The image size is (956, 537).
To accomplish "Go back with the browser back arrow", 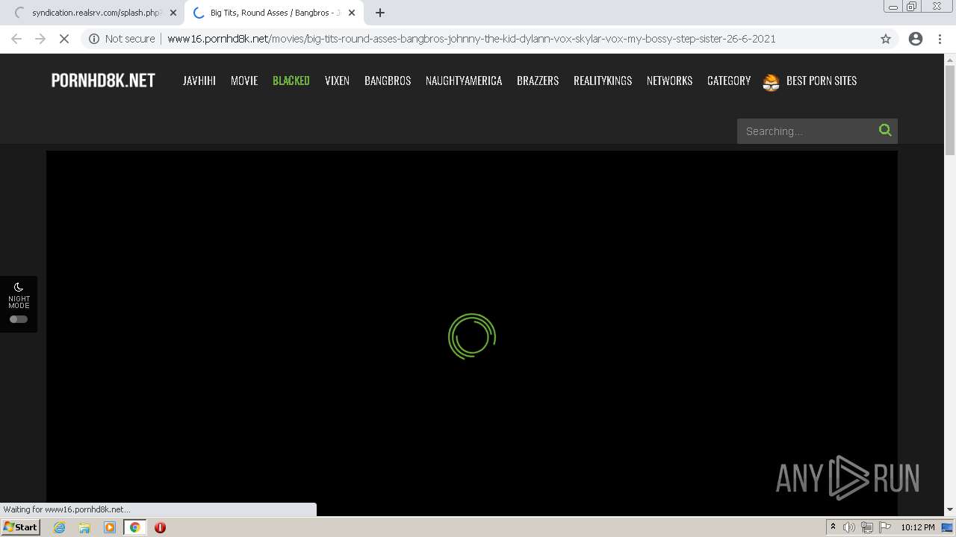I will click(16, 39).
